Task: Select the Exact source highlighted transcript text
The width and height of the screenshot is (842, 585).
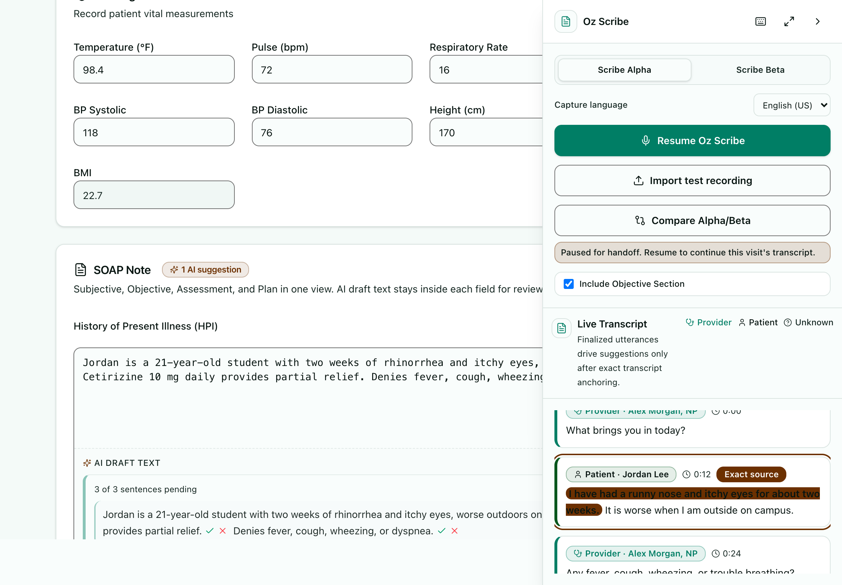Action: pos(693,502)
